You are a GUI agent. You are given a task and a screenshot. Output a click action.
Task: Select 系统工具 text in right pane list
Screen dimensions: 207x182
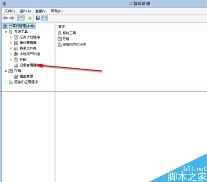coord(69,33)
